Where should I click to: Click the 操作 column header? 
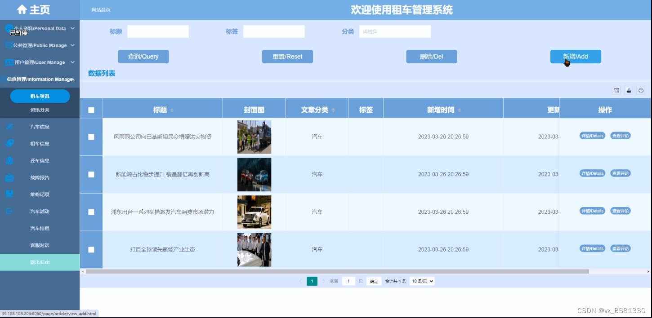tap(605, 110)
